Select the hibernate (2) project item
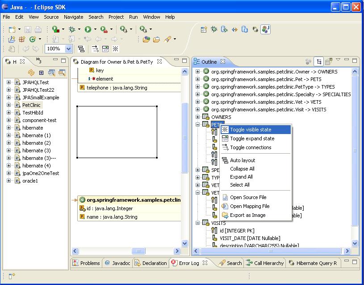This screenshot has width=364, height=285. pos(36,143)
